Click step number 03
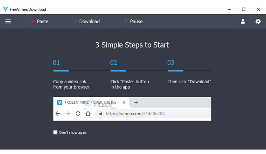The height and width of the screenshot is (154, 266). (x=171, y=63)
